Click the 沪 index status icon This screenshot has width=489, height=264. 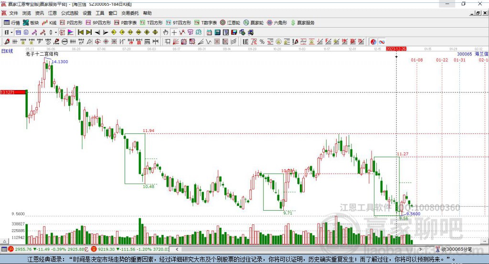(x=11, y=249)
